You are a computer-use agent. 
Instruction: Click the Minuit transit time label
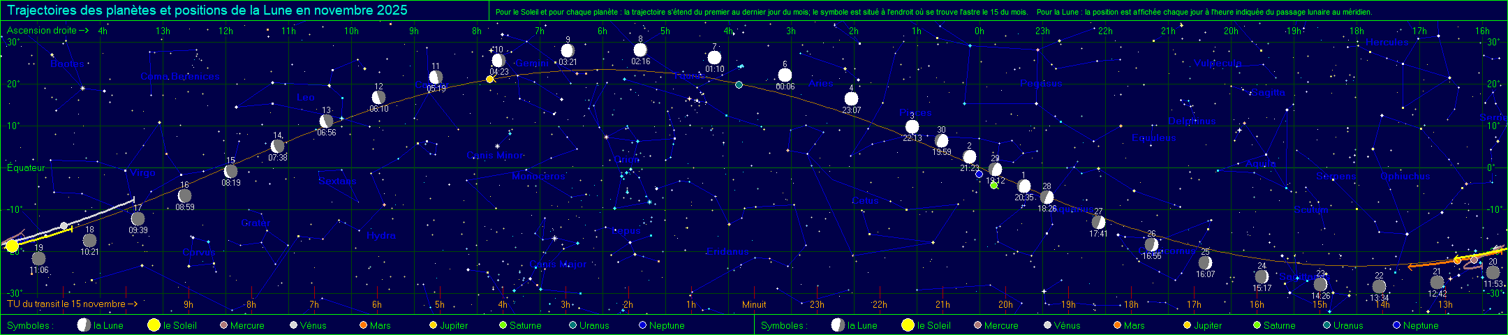coord(754,304)
